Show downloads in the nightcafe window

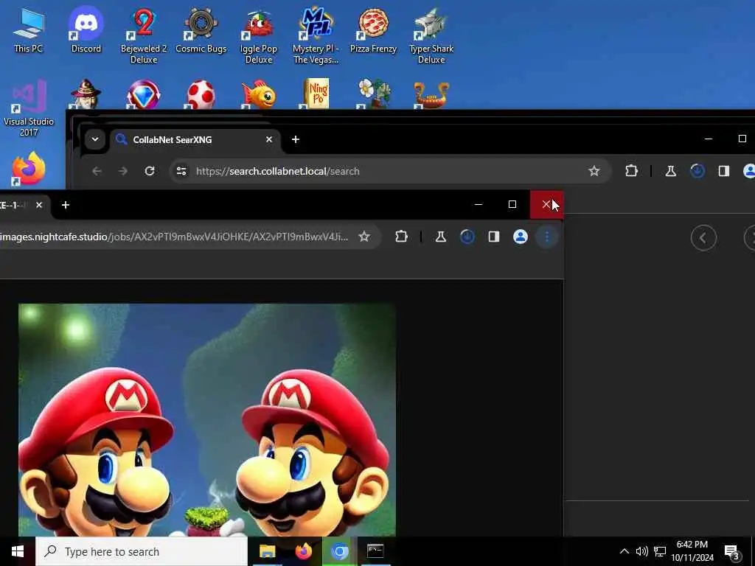point(467,237)
